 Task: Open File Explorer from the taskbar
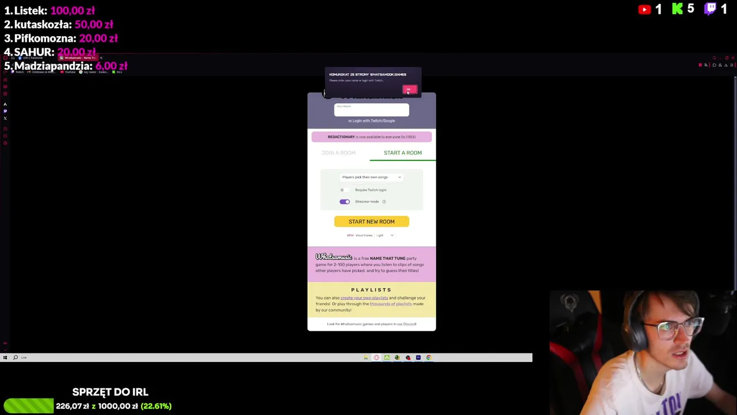pyautogui.click(x=366, y=358)
